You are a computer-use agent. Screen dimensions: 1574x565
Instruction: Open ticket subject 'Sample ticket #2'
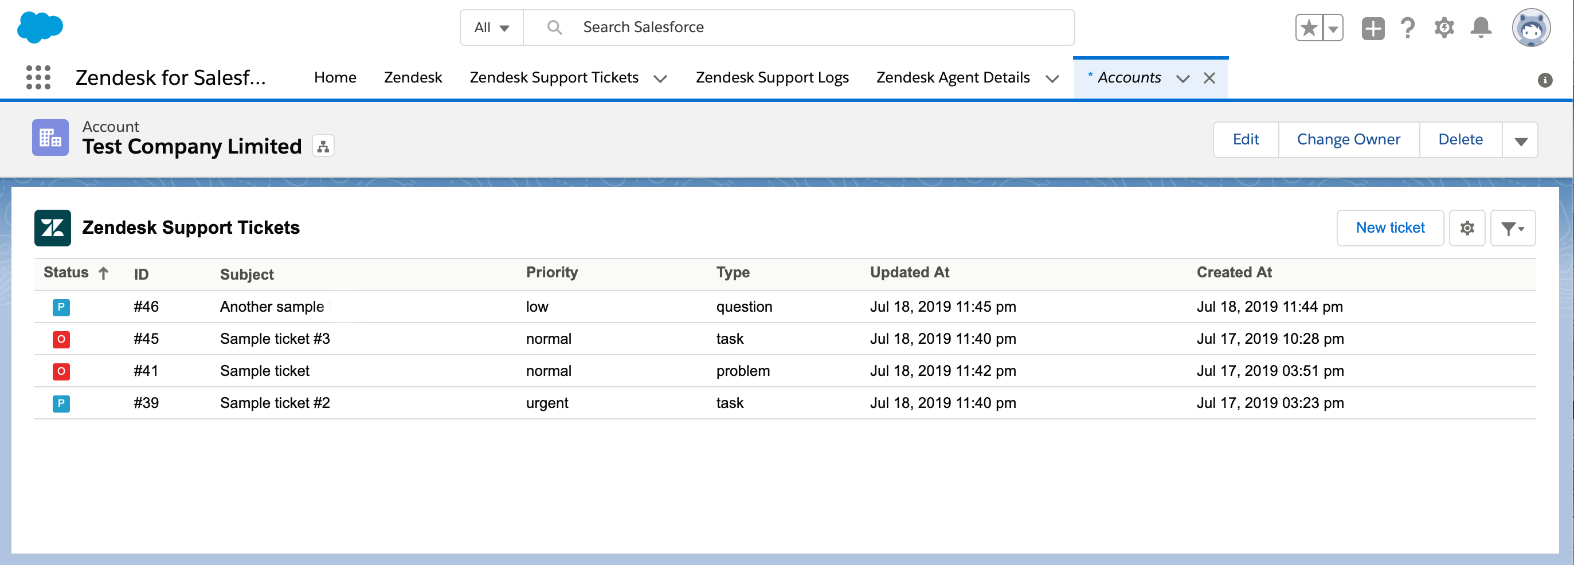(x=275, y=403)
